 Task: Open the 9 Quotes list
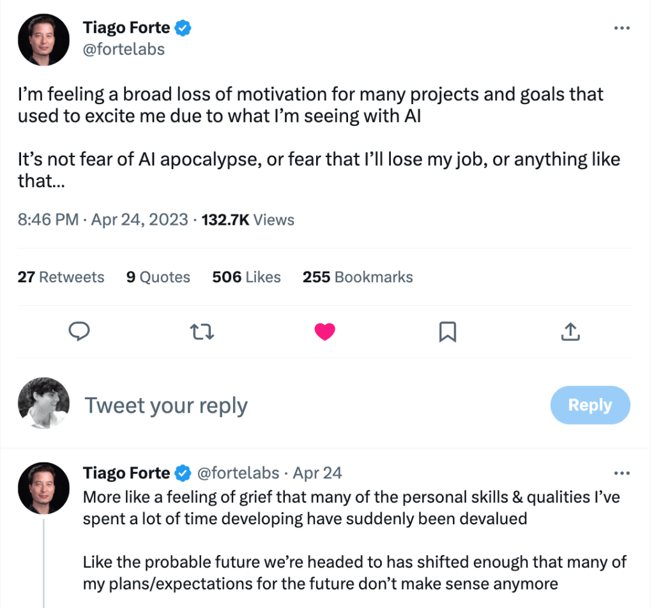158,277
